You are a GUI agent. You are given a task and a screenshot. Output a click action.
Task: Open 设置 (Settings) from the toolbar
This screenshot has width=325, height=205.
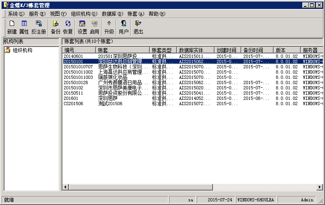[82, 27]
